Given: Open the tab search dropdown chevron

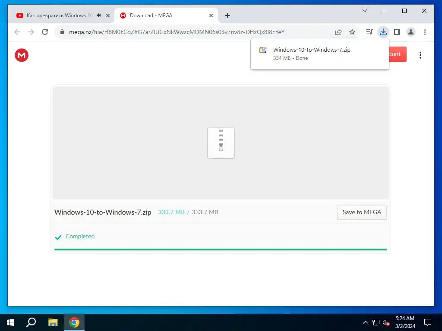Looking at the screenshot, I should pyautogui.click(x=364, y=11).
